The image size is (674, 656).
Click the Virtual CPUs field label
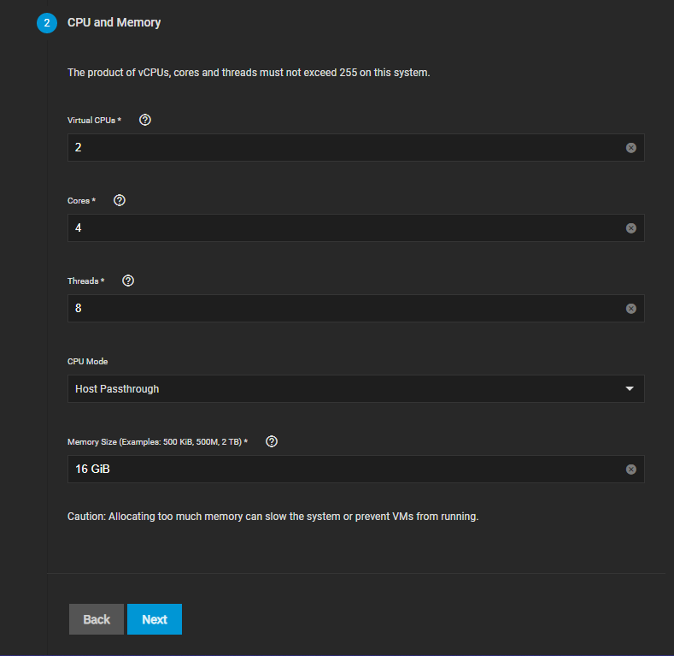[94, 121]
